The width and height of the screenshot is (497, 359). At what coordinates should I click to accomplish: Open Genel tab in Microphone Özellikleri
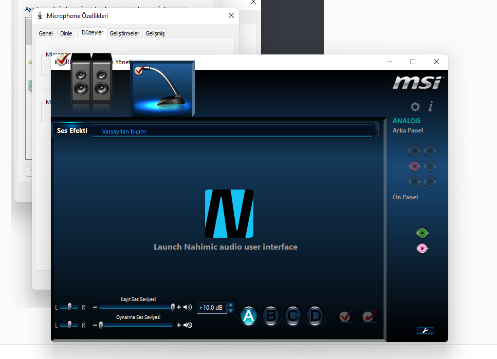tap(46, 33)
